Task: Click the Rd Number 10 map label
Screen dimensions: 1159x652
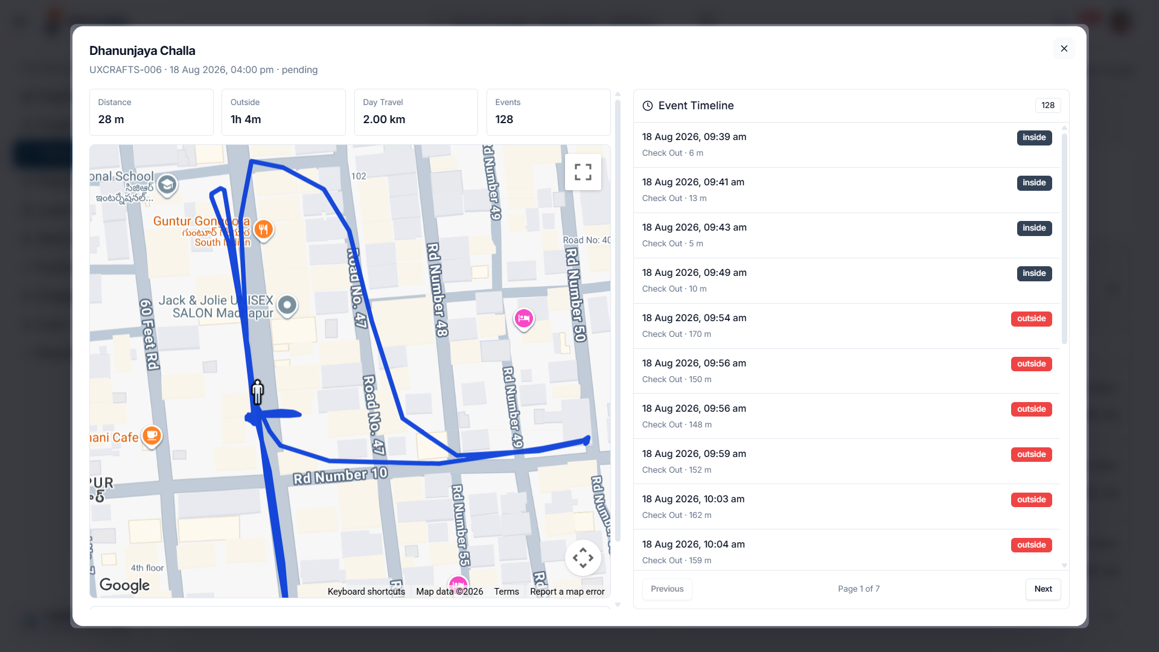Action: coord(340,476)
